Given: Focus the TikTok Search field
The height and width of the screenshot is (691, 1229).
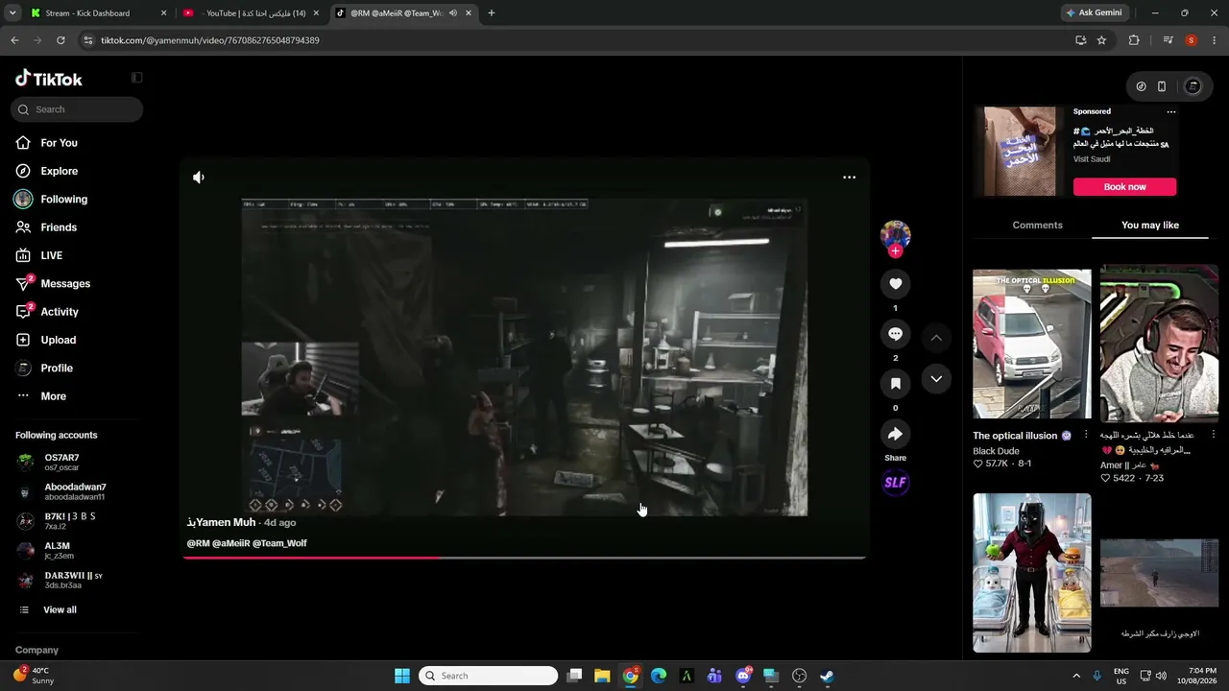Looking at the screenshot, I should (77, 109).
